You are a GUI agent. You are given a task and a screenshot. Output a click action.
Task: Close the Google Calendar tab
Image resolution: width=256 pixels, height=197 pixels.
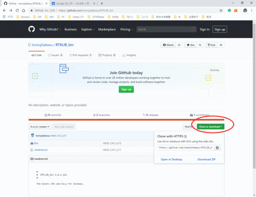(94, 4)
